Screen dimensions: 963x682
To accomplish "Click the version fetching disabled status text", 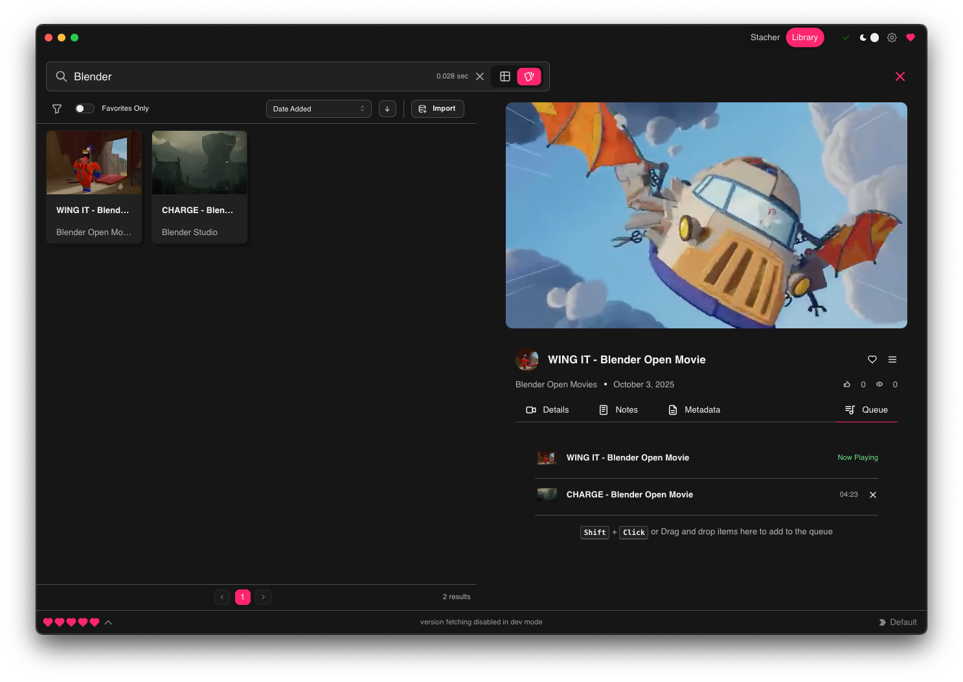I will (481, 622).
